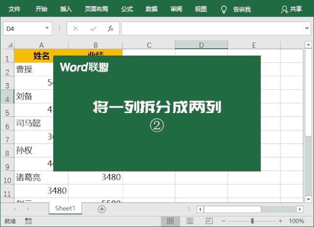
Task: Open the 公式 (Formulas) ribbon tab
Action: (x=127, y=9)
